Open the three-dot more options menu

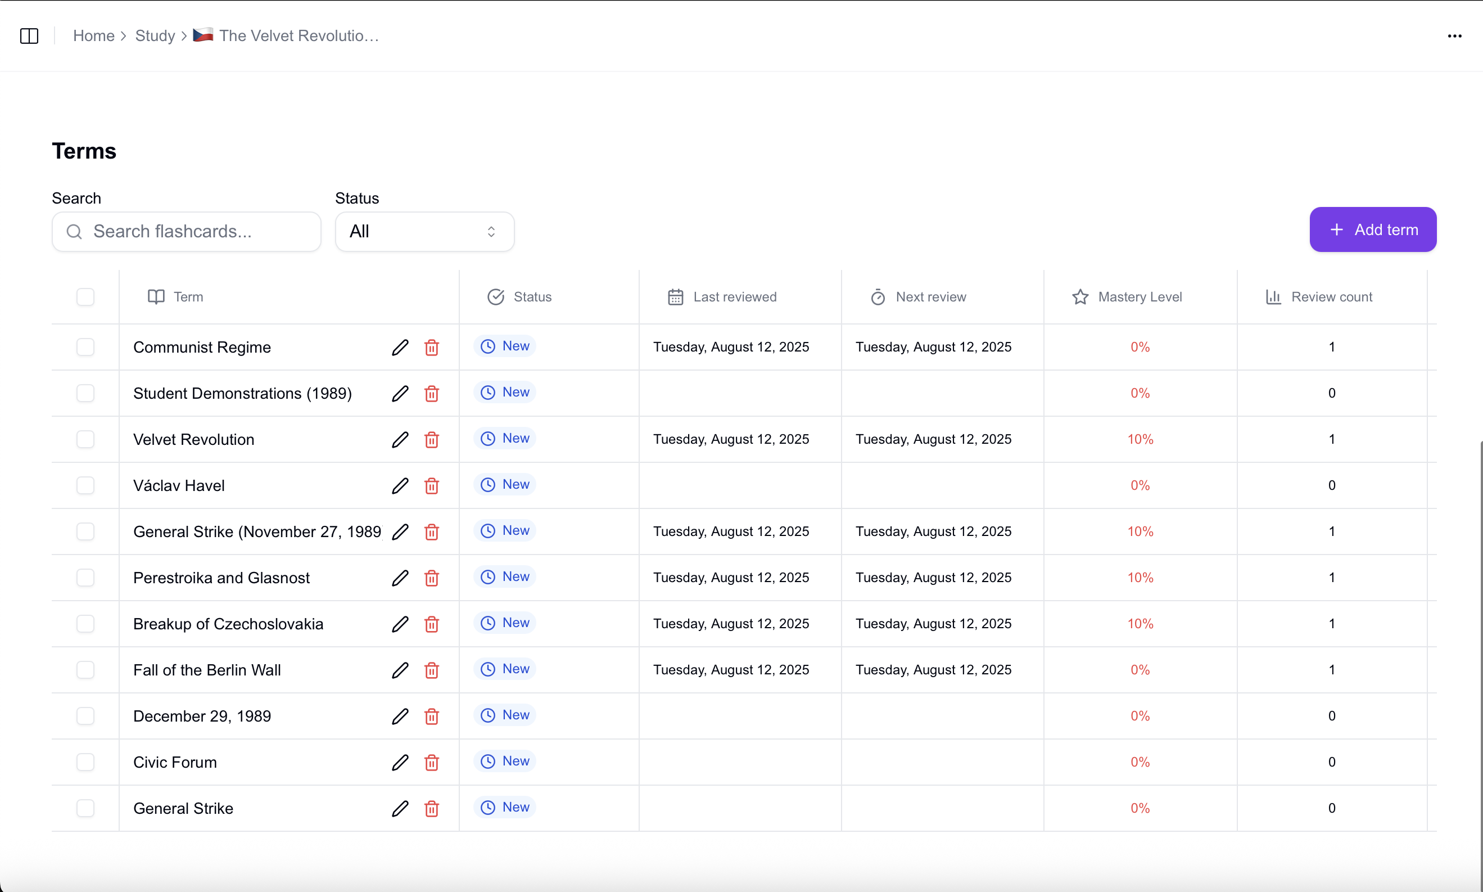point(1454,36)
